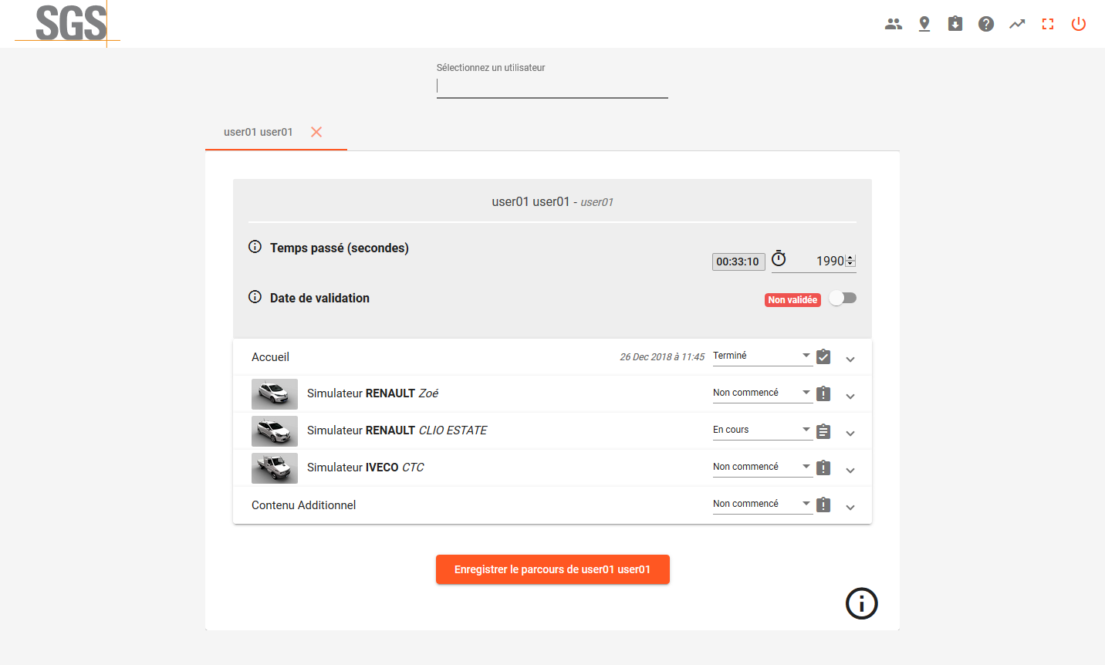This screenshot has width=1105, height=665.
Task: Toggle fullscreen mode icon
Action: click(x=1048, y=24)
